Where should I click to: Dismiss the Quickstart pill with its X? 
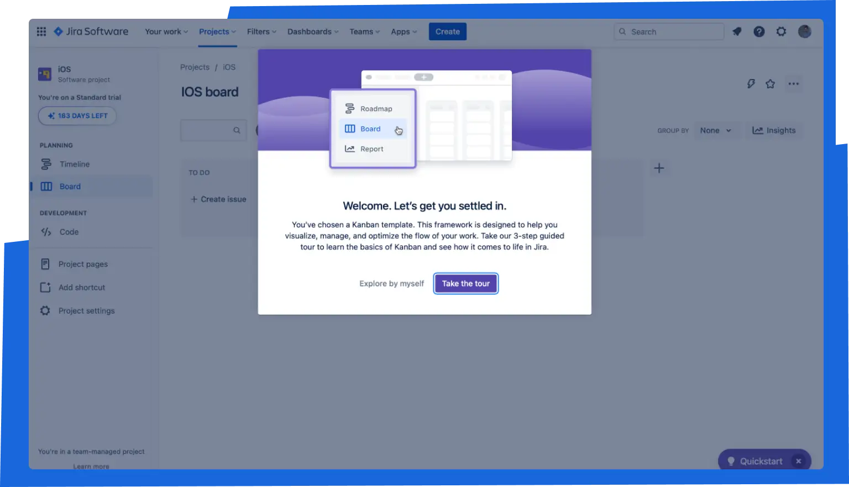798,461
